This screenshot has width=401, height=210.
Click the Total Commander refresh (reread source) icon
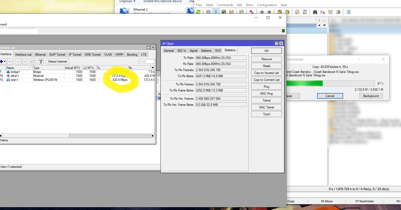pyautogui.click(x=199, y=12)
